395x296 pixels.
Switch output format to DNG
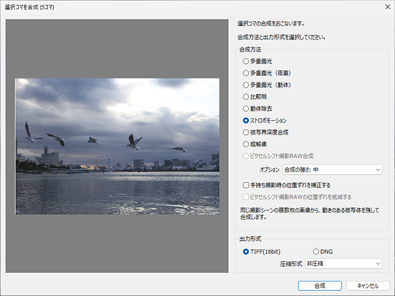[316, 251]
